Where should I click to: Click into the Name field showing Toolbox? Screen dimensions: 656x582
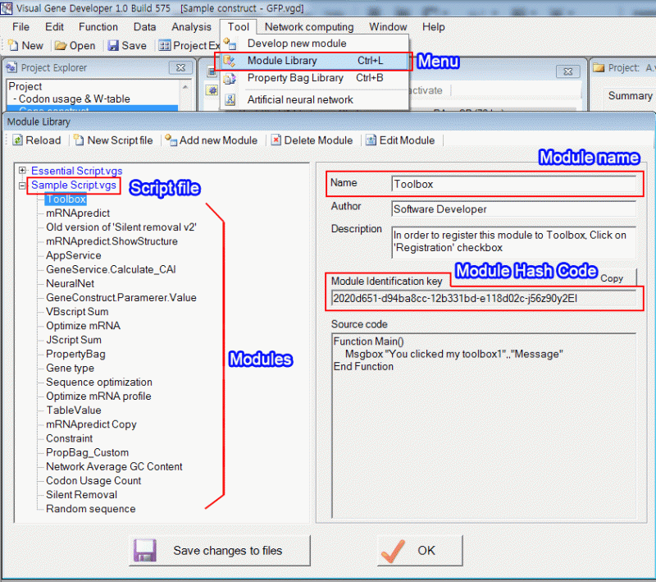(514, 184)
